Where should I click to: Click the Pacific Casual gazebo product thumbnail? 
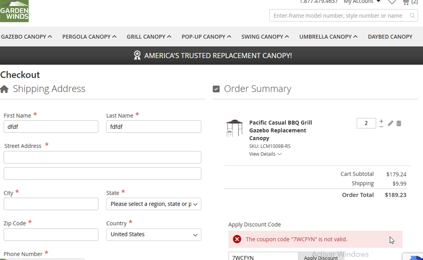click(234, 128)
